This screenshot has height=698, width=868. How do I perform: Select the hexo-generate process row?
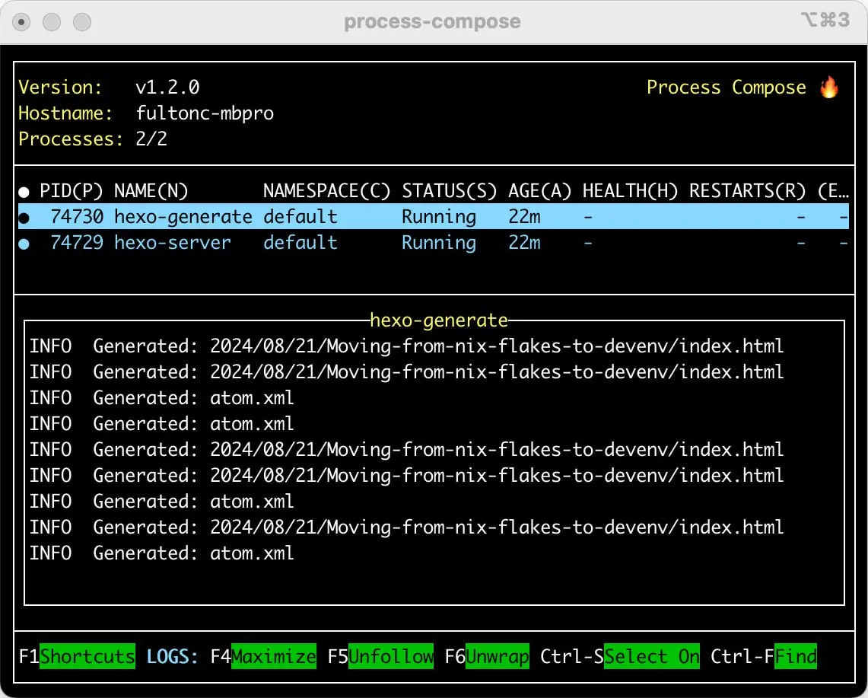pyautogui.click(x=434, y=217)
